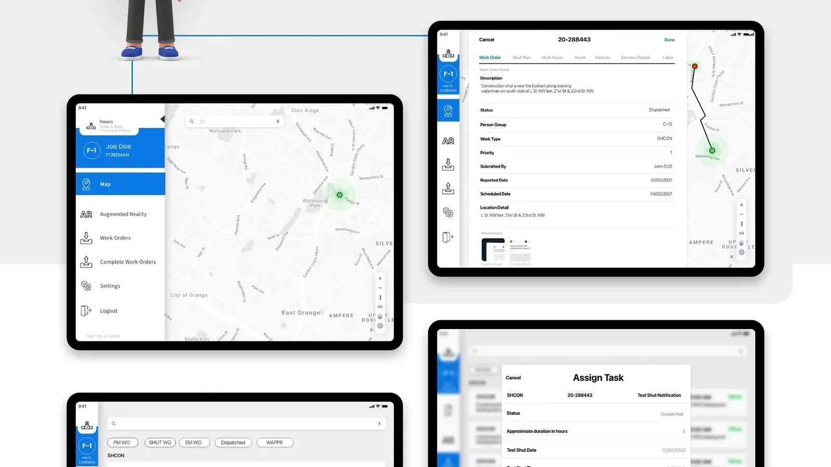The width and height of the screenshot is (831, 467).
Task: Click the logout door icon in 20-288443 sidebar
Action: tap(448, 237)
